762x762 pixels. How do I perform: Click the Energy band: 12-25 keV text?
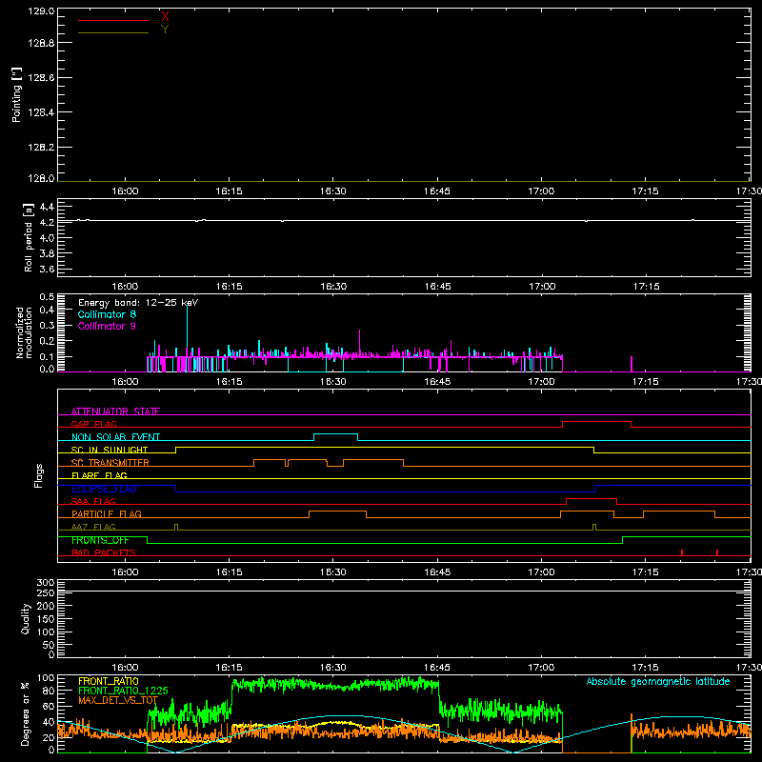[x=138, y=303]
